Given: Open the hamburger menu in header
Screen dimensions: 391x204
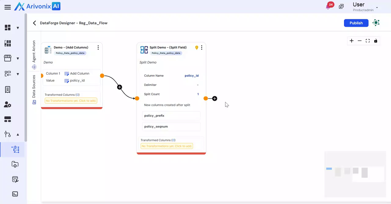Looking at the screenshot, I should 8,7.
